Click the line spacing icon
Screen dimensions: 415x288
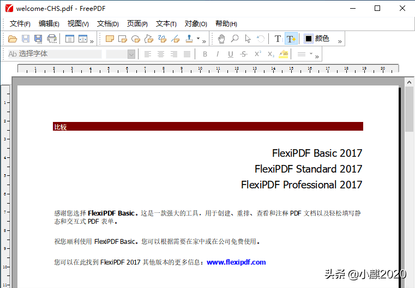coord(302,54)
